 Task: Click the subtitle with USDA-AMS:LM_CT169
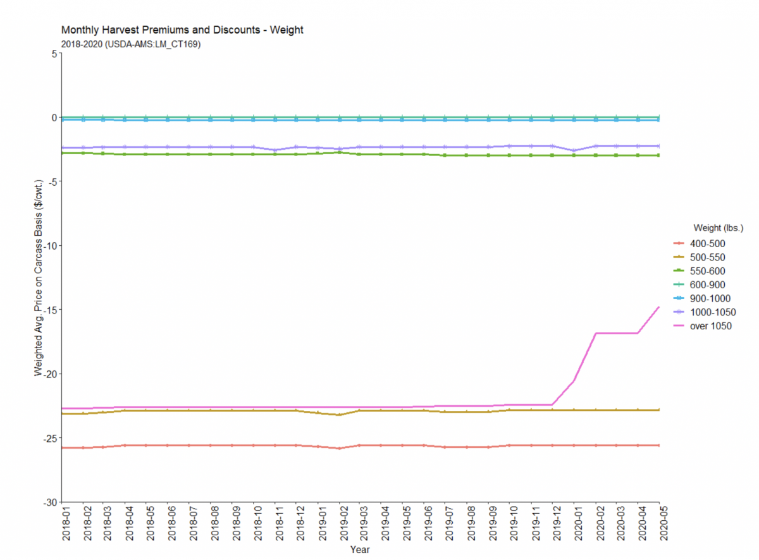pyautogui.click(x=131, y=44)
